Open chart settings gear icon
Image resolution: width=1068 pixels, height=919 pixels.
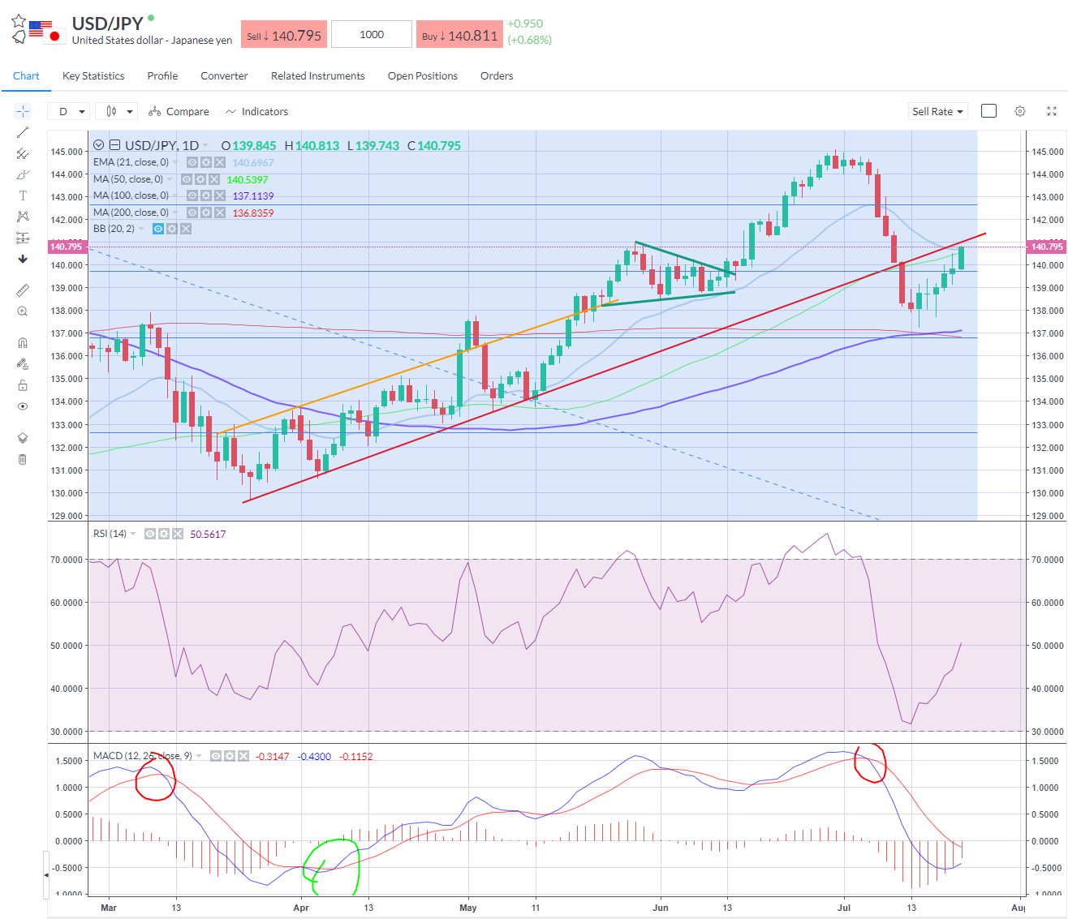coord(1020,111)
